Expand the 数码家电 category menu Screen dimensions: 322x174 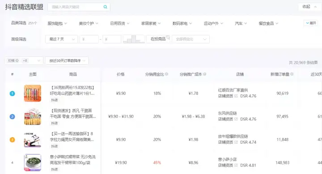click(182, 24)
